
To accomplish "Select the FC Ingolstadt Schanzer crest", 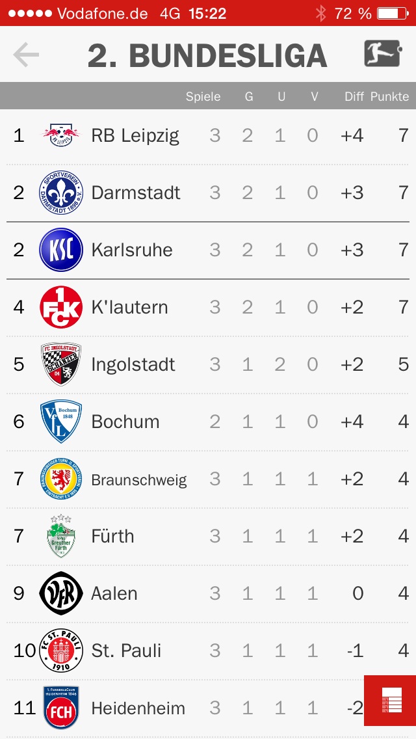I will coord(61,364).
